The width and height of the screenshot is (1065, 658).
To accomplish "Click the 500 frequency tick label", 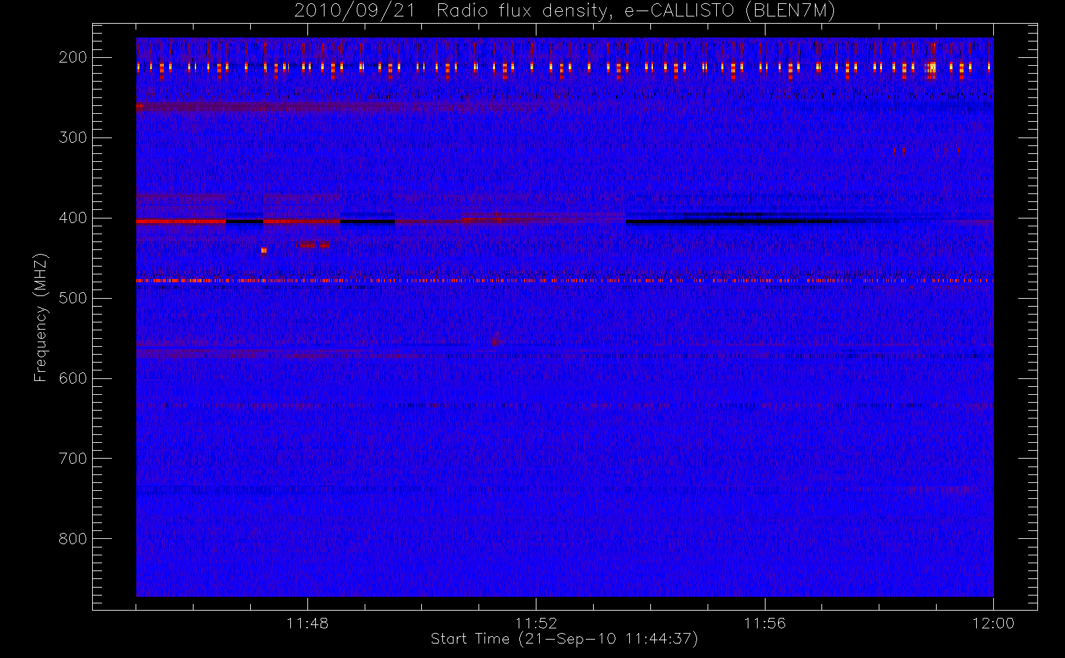I will tap(73, 298).
